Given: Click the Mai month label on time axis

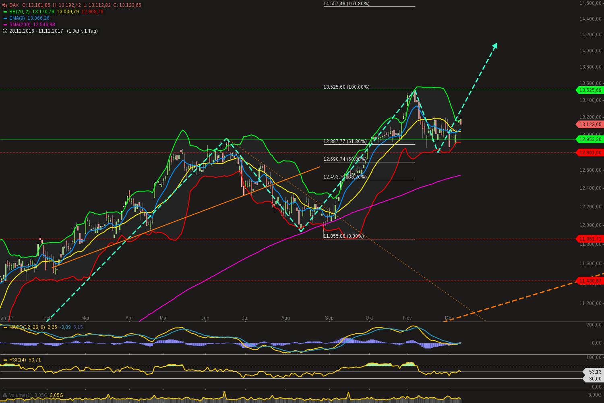Looking at the screenshot, I should pos(163,318).
